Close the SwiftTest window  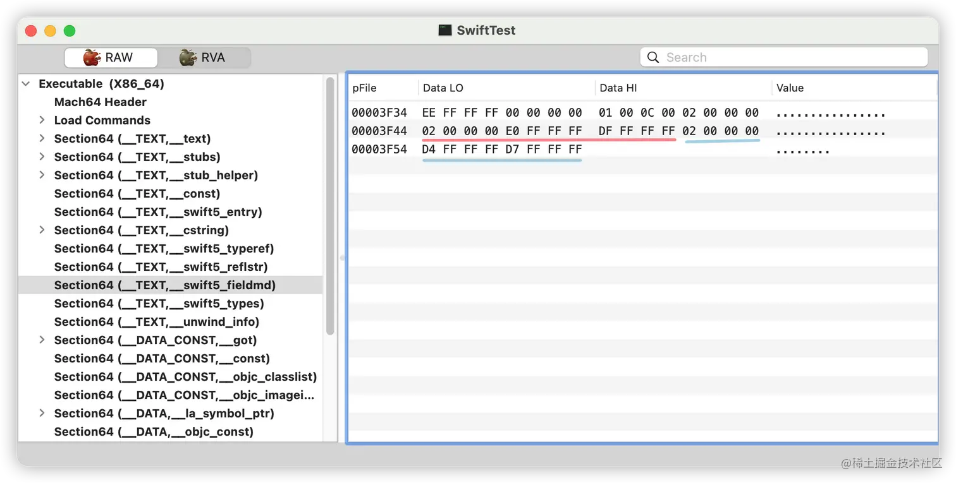[x=31, y=30]
